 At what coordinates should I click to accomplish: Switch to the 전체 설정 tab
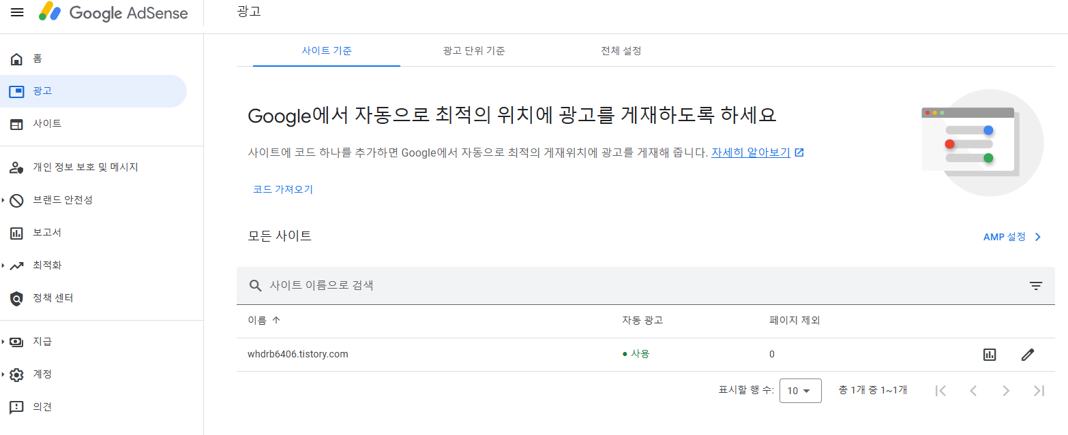coord(621,51)
